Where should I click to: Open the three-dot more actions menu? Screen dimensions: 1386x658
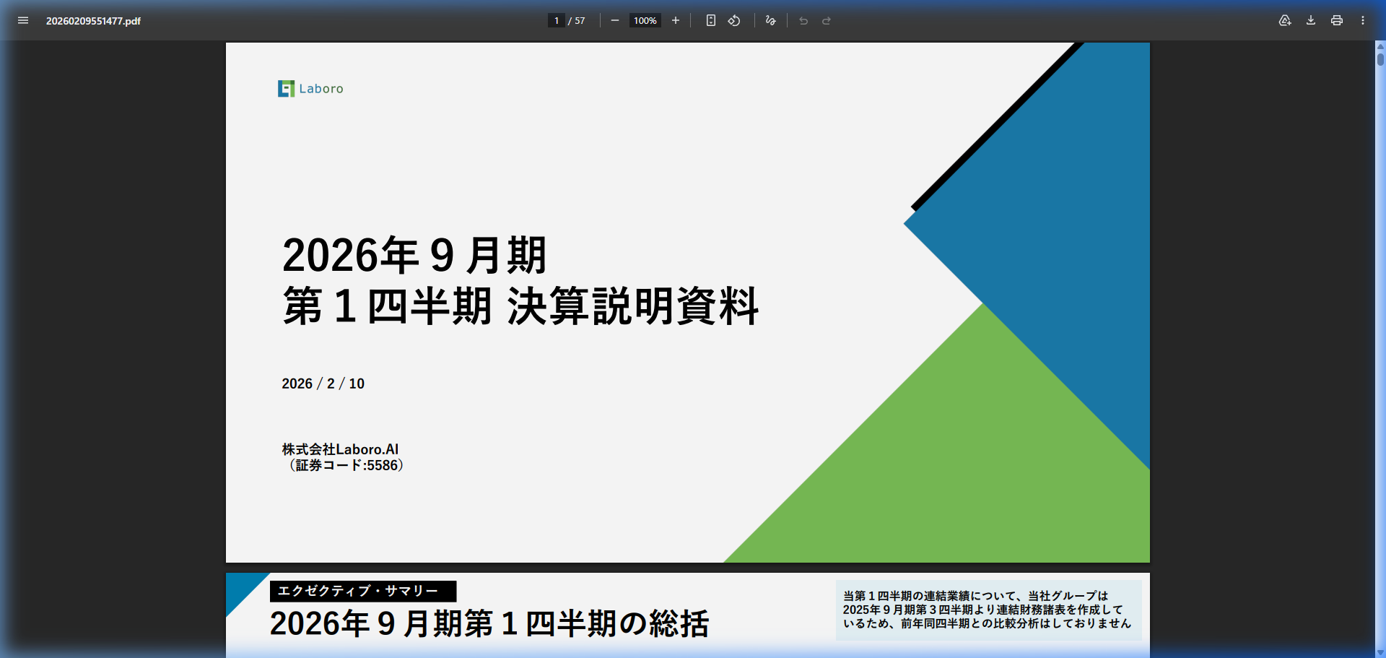(1363, 20)
